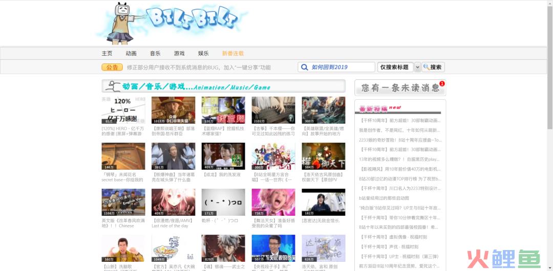Open the 洛天依 626万 views thumbnail
Viewport: 553px width, 271px height.
(x=324, y=248)
